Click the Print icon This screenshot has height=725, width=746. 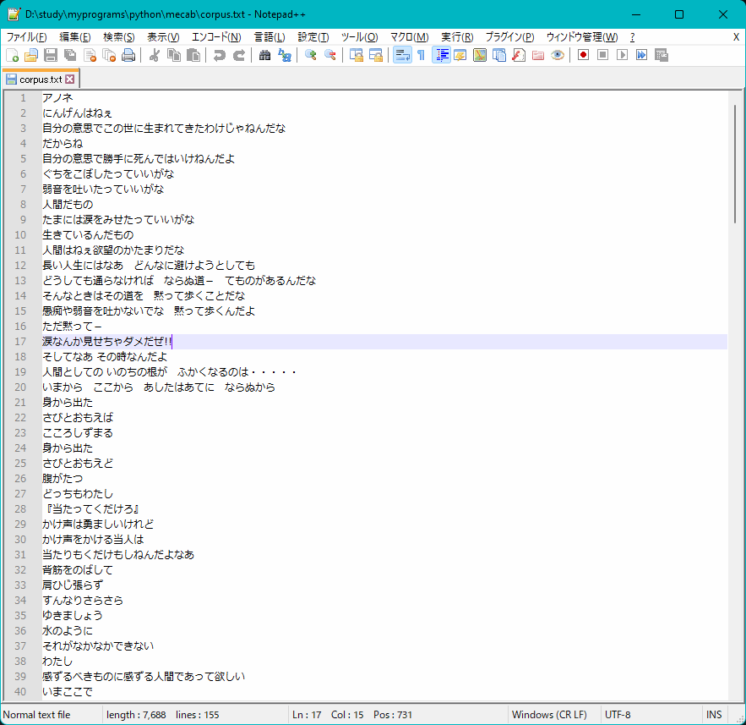click(x=128, y=55)
